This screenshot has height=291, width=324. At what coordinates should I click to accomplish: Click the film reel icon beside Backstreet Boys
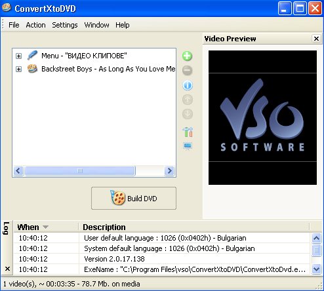(32, 69)
